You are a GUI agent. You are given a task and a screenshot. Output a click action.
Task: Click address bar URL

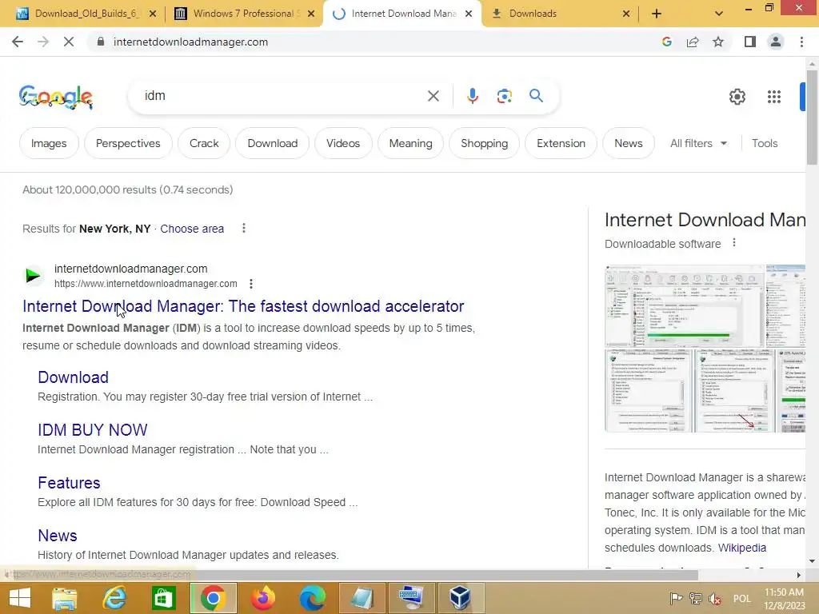[x=190, y=42]
